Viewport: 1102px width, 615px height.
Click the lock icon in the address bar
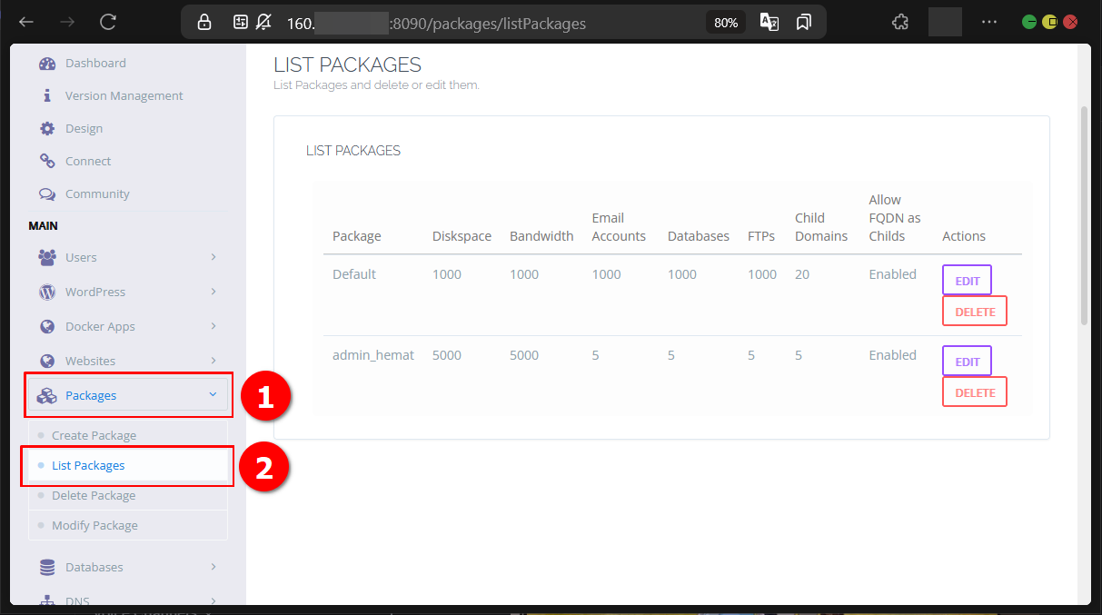204,23
